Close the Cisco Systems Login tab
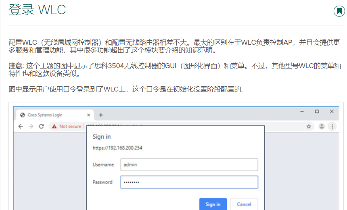The width and height of the screenshot is (347, 210). 89,115
